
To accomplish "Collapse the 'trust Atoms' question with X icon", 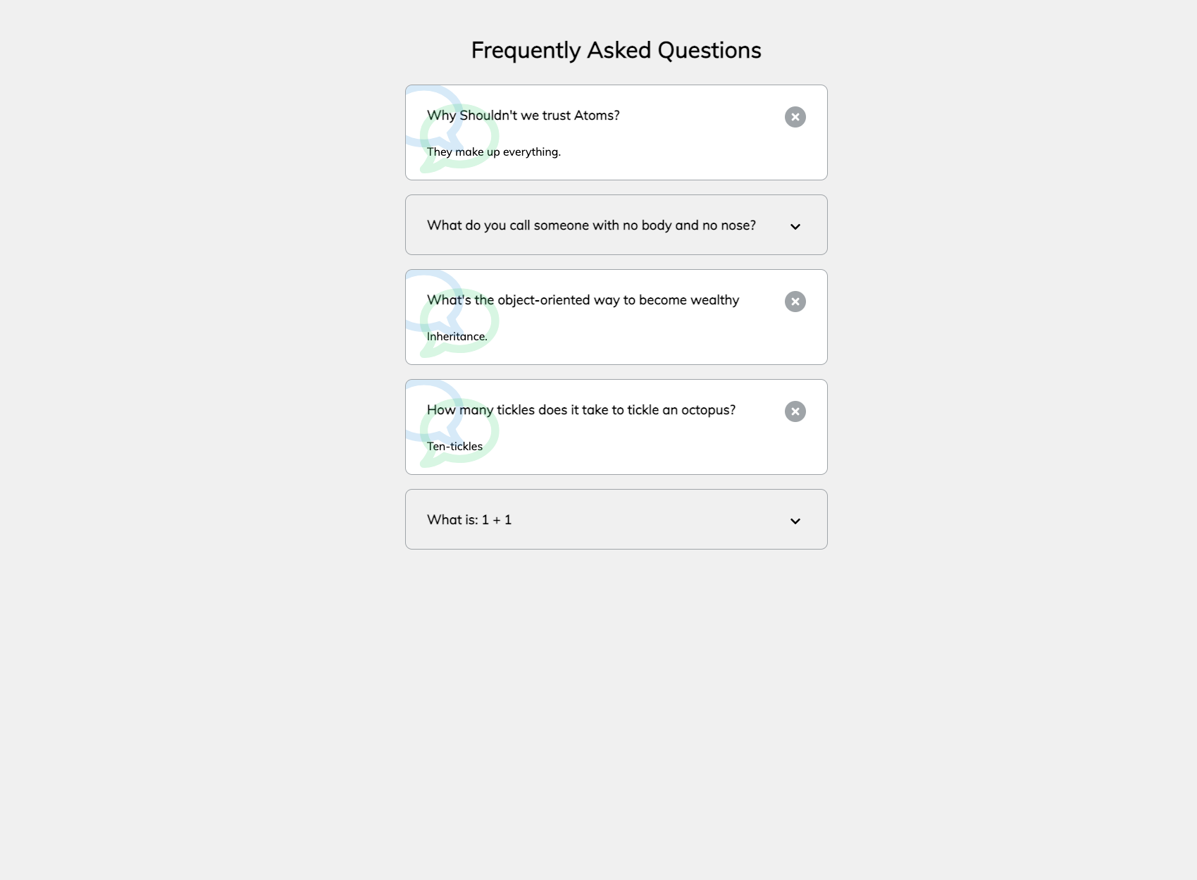I will point(795,117).
